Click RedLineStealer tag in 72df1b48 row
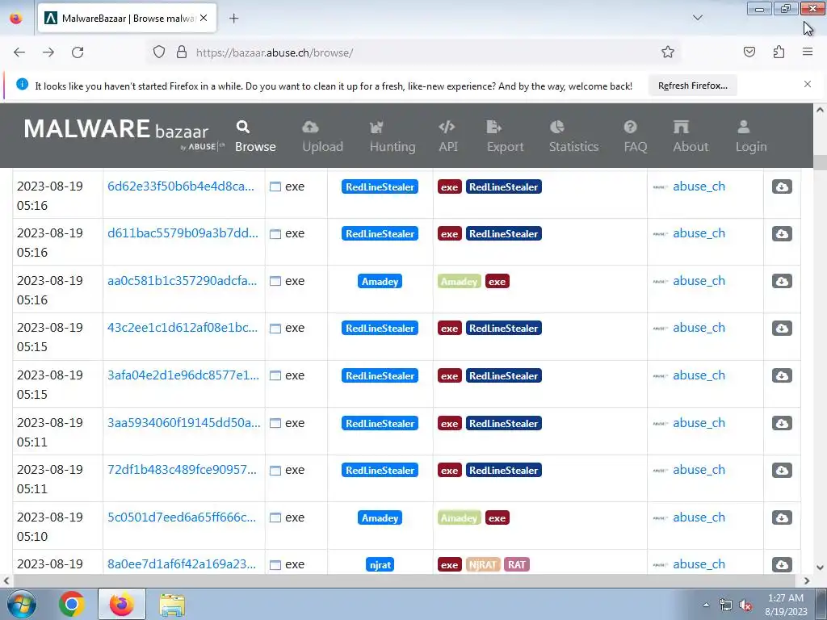 coord(504,471)
